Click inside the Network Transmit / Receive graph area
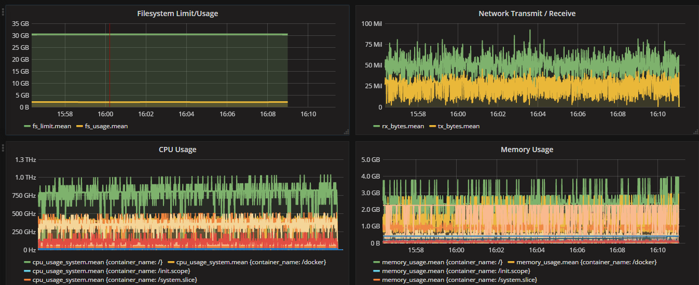This screenshot has width=699, height=285. click(x=534, y=65)
